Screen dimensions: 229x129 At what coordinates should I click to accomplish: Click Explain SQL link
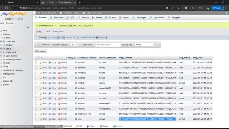tap(71, 37)
